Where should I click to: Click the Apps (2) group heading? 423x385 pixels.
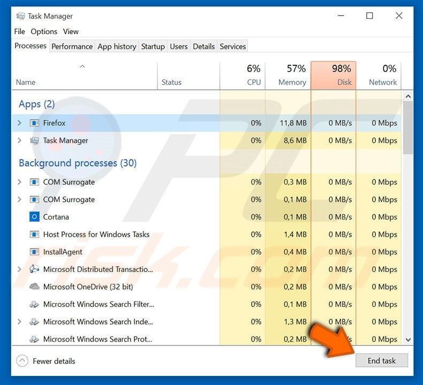(x=37, y=104)
